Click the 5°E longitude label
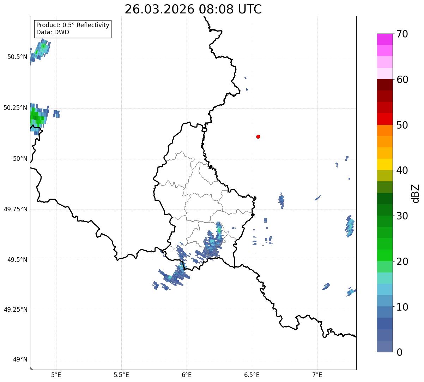This screenshot has width=424, height=382. click(x=56, y=375)
